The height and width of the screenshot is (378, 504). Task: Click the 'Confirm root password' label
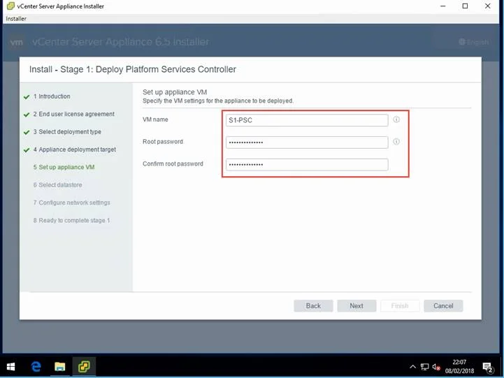173,163
